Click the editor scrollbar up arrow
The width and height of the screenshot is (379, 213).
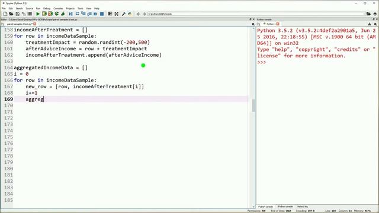tap(253, 28)
